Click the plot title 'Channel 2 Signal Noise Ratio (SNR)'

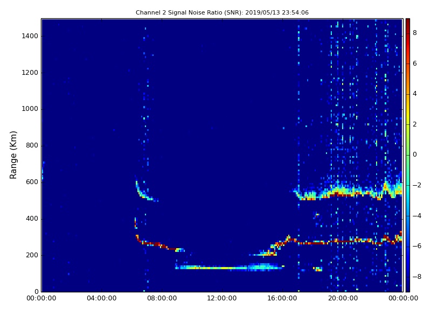tap(189, 12)
